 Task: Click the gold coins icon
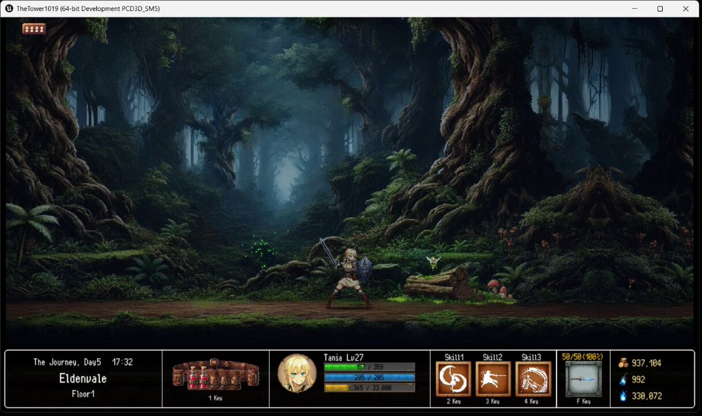(x=624, y=363)
